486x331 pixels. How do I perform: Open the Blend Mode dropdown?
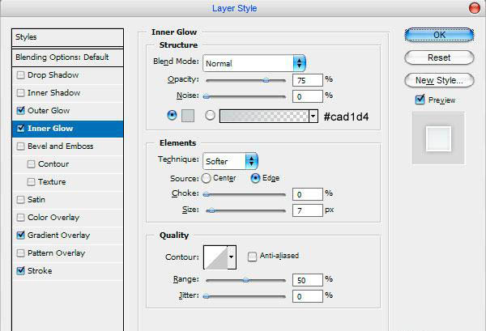254,63
